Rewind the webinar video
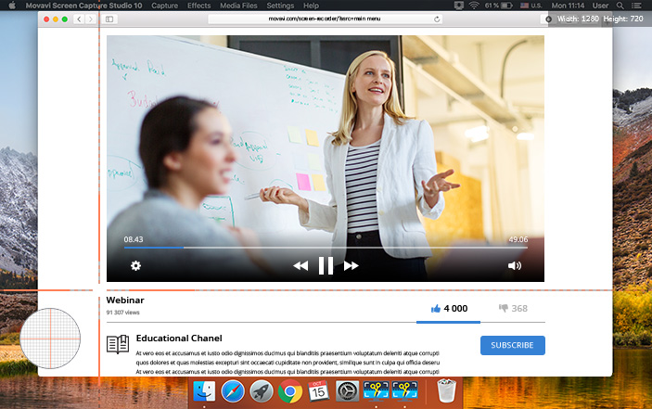Image resolution: width=652 pixels, height=409 pixels. (300, 265)
